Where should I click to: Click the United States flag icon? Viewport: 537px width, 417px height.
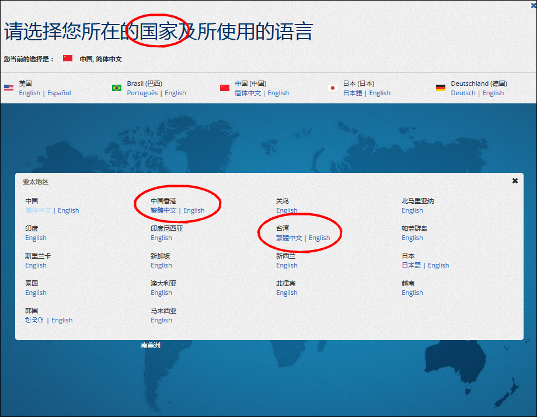tap(9, 88)
